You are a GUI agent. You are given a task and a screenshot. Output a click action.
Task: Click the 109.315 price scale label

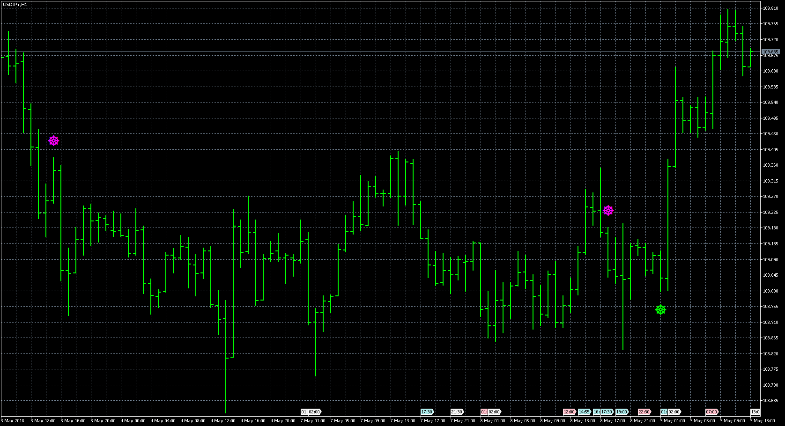click(x=770, y=181)
